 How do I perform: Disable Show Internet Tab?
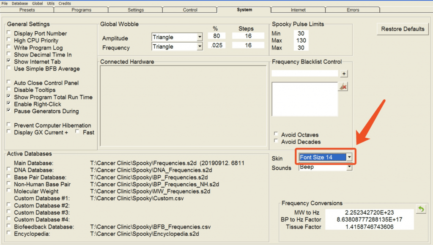click(8, 62)
